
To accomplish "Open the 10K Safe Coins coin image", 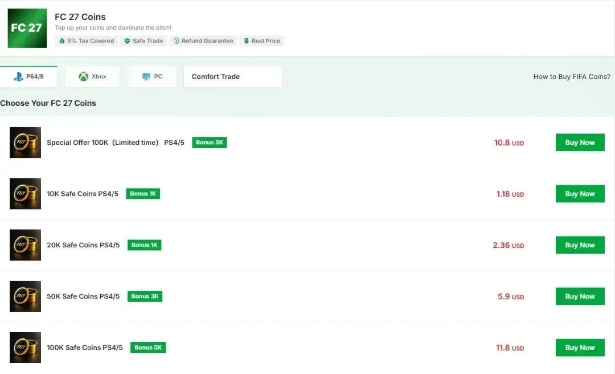I will click(26, 193).
